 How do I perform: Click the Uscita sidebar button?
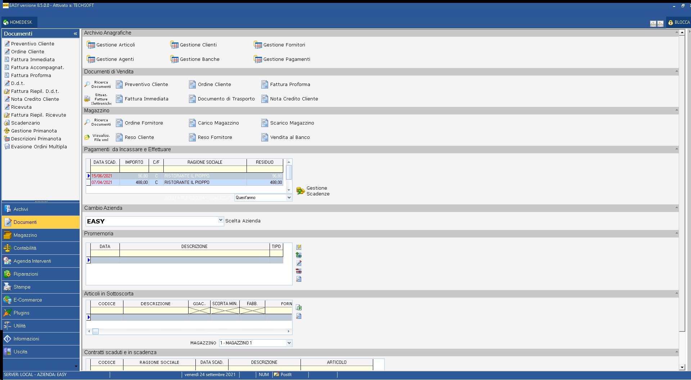coord(41,352)
